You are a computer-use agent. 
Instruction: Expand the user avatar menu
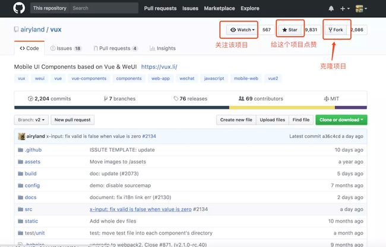pos(361,9)
